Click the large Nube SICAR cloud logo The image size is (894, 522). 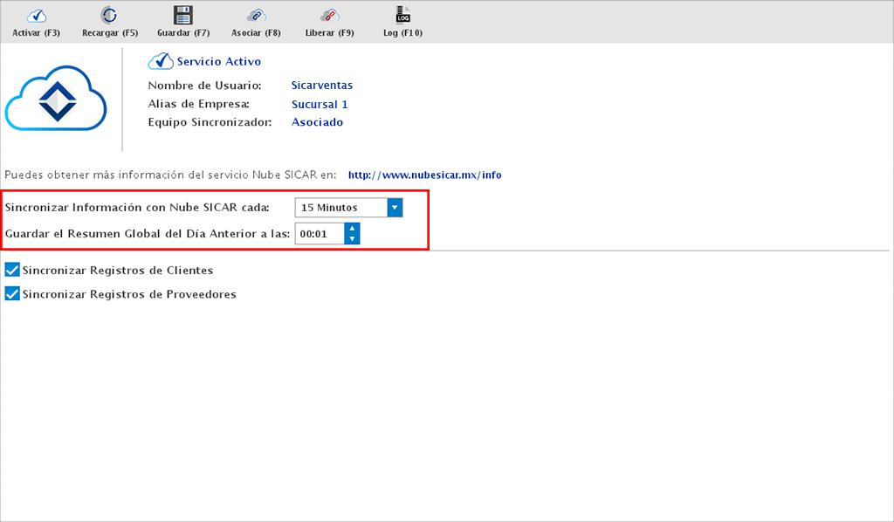pyautogui.click(x=56, y=100)
